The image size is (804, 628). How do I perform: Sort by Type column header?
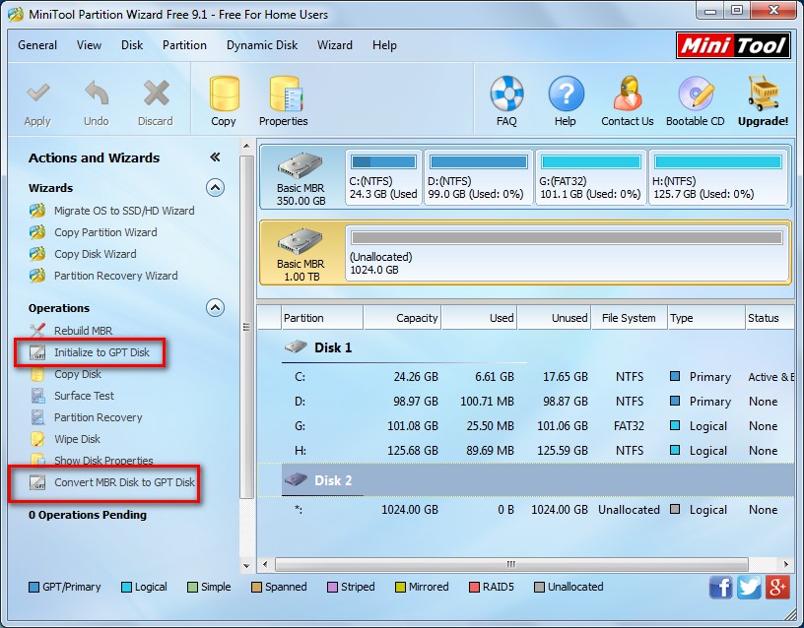pos(706,318)
